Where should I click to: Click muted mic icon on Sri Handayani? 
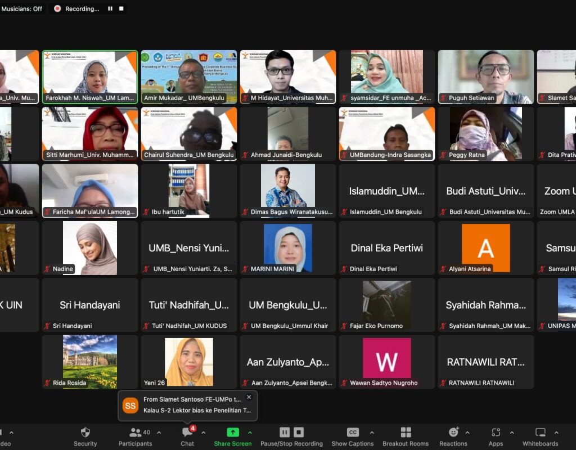coord(47,326)
